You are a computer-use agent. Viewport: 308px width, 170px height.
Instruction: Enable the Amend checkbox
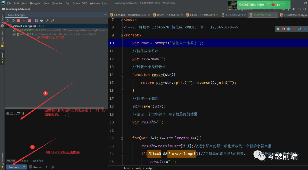click(x=31, y=167)
